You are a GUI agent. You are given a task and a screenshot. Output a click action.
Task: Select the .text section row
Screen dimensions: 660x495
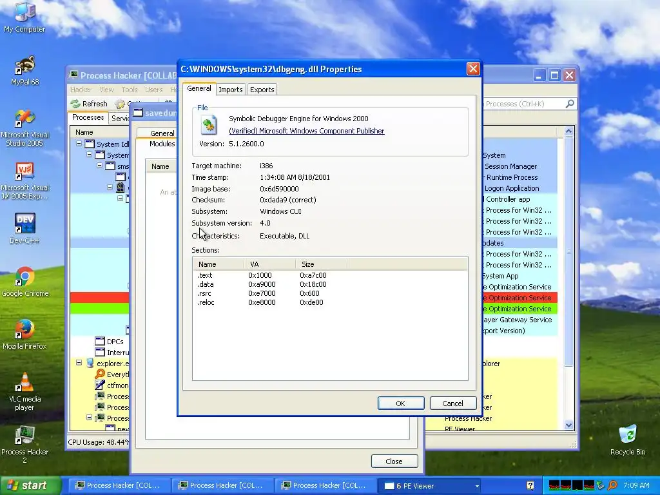330,275
